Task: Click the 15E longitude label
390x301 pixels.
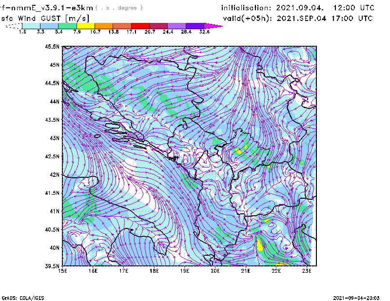Action: (62, 271)
